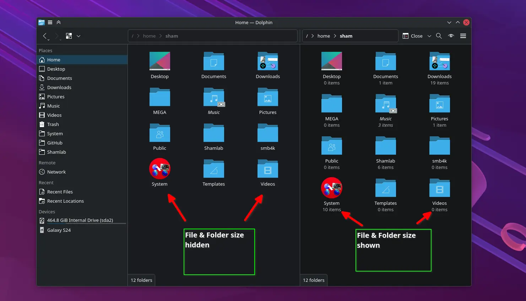Start a search with the magnifier icon

click(439, 35)
